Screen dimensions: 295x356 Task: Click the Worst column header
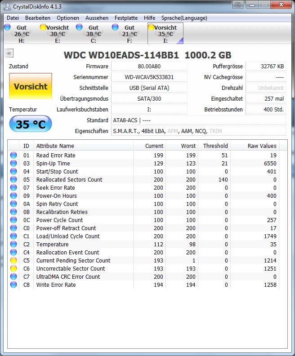point(182,146)
